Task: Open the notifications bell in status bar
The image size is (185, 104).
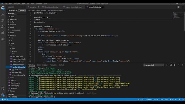Action: point(183,99)
